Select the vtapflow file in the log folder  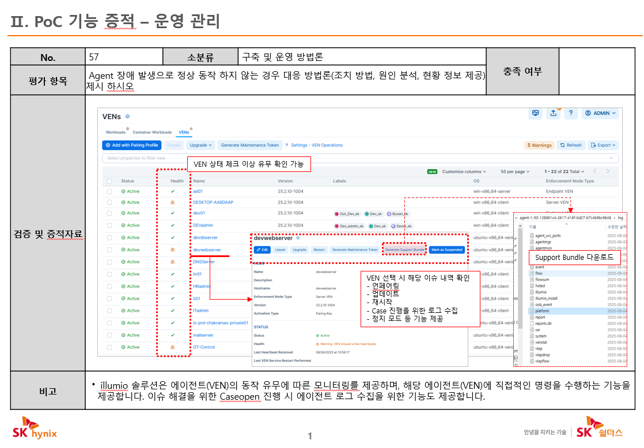pyautogui.click(x=542, y=361)
